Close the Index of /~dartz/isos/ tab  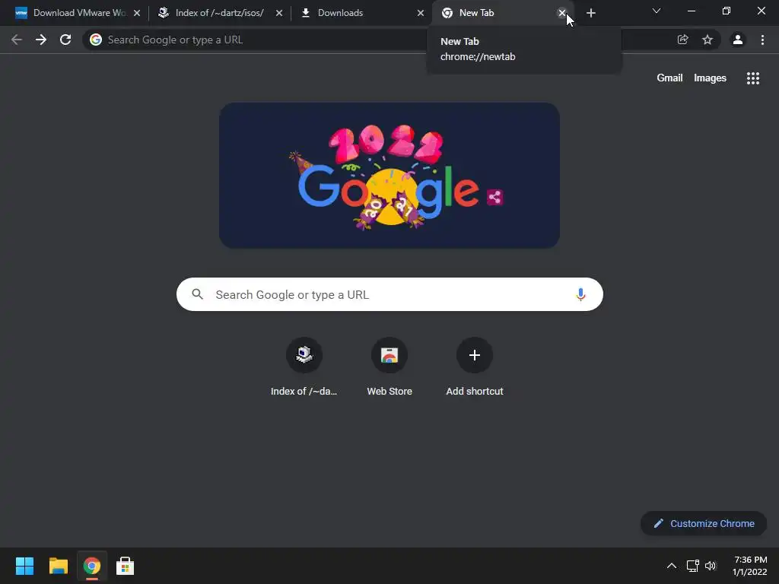[x=279, y=13]
